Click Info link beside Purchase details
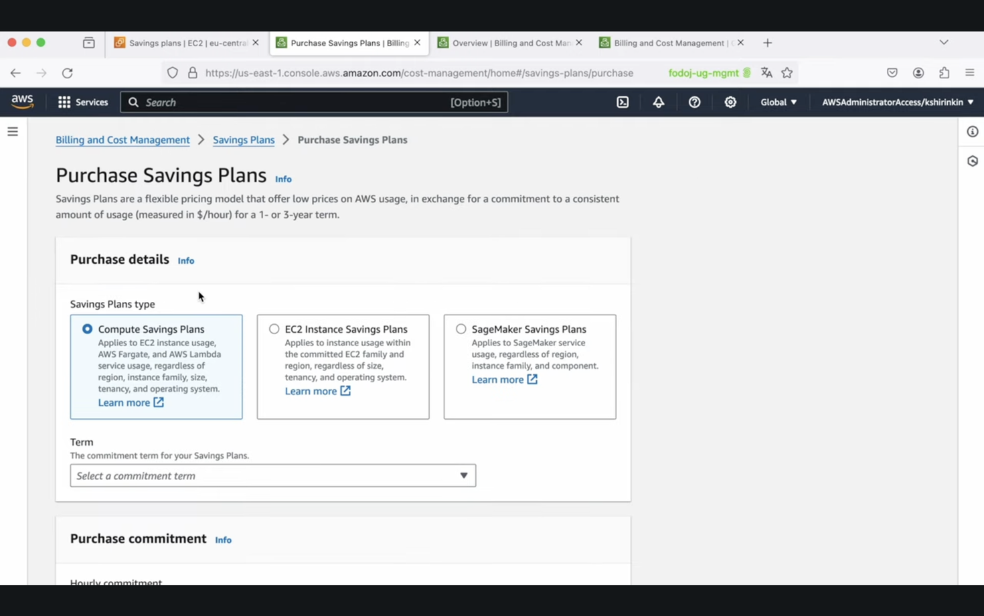The height and width of the screenshot is (616, 984). click(186, 260)
